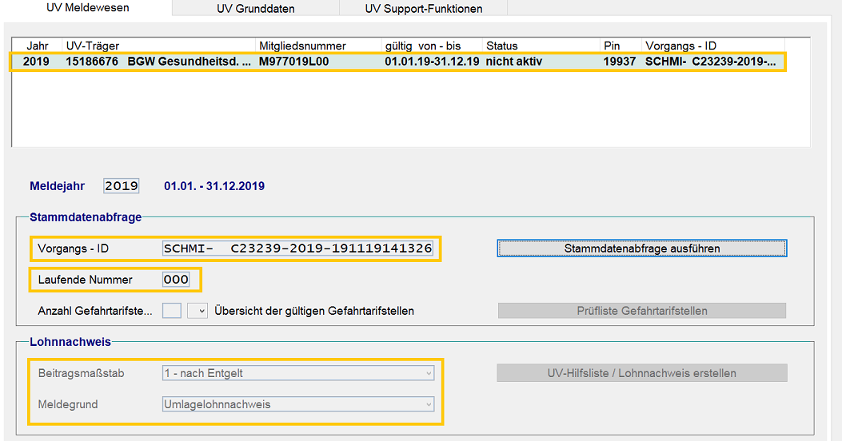Open the Beitragsmaßstab dropdown
The image size is (842, 441).
point(298,373)
